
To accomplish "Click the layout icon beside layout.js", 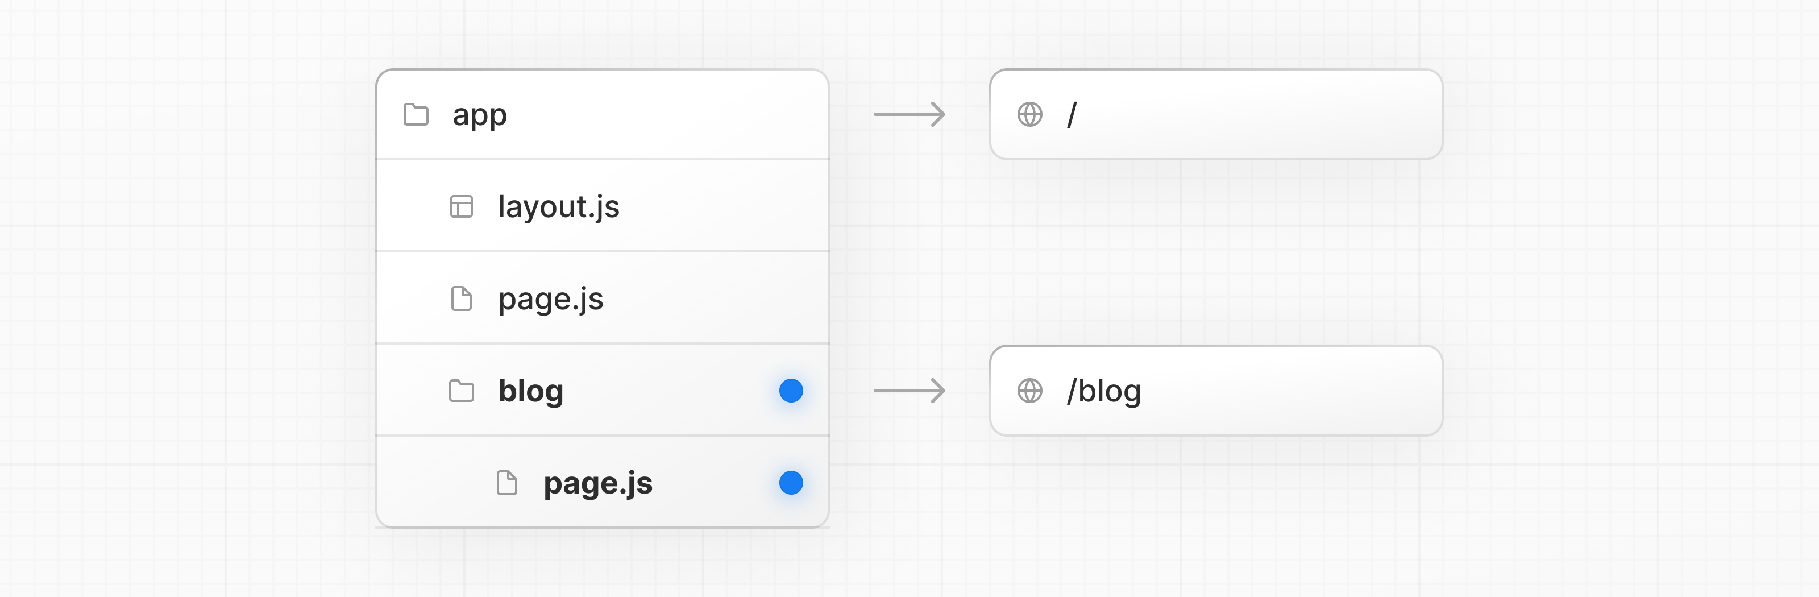I will click(461, 206).
